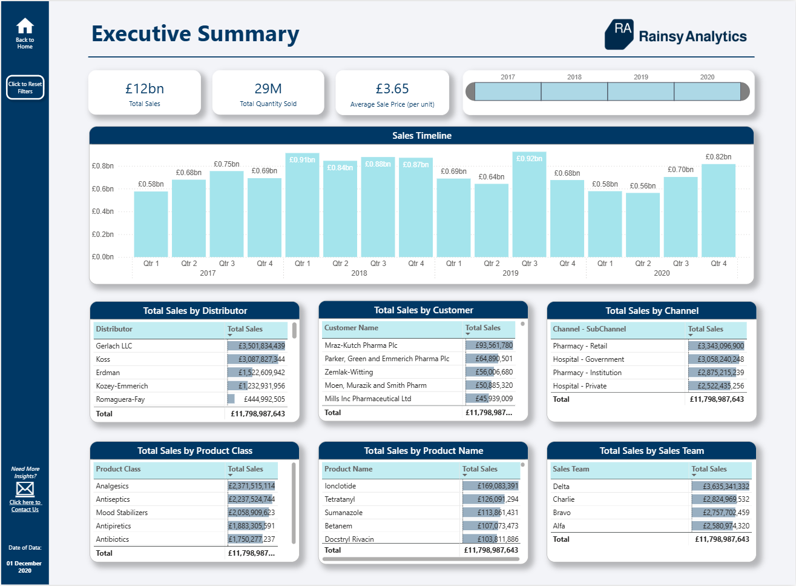Sort by Total Sales in Product Class table

pos(245,469)
